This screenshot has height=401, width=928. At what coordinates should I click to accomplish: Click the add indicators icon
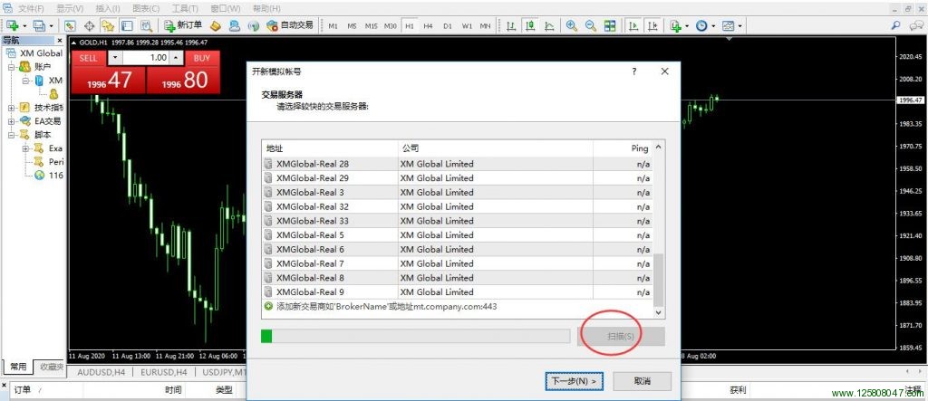pyautogui.click(x=675, y=25)
